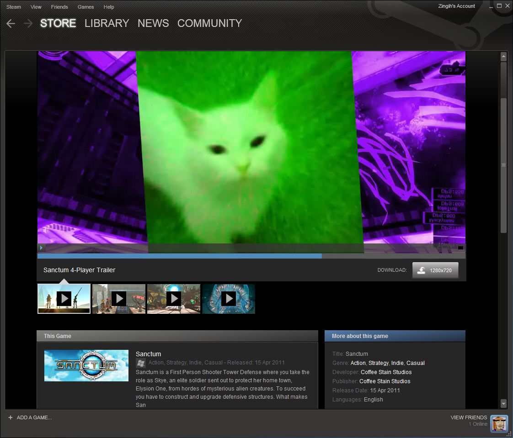
Task: Download the 1280x720 trailer
Action: [x=435, y=270]
